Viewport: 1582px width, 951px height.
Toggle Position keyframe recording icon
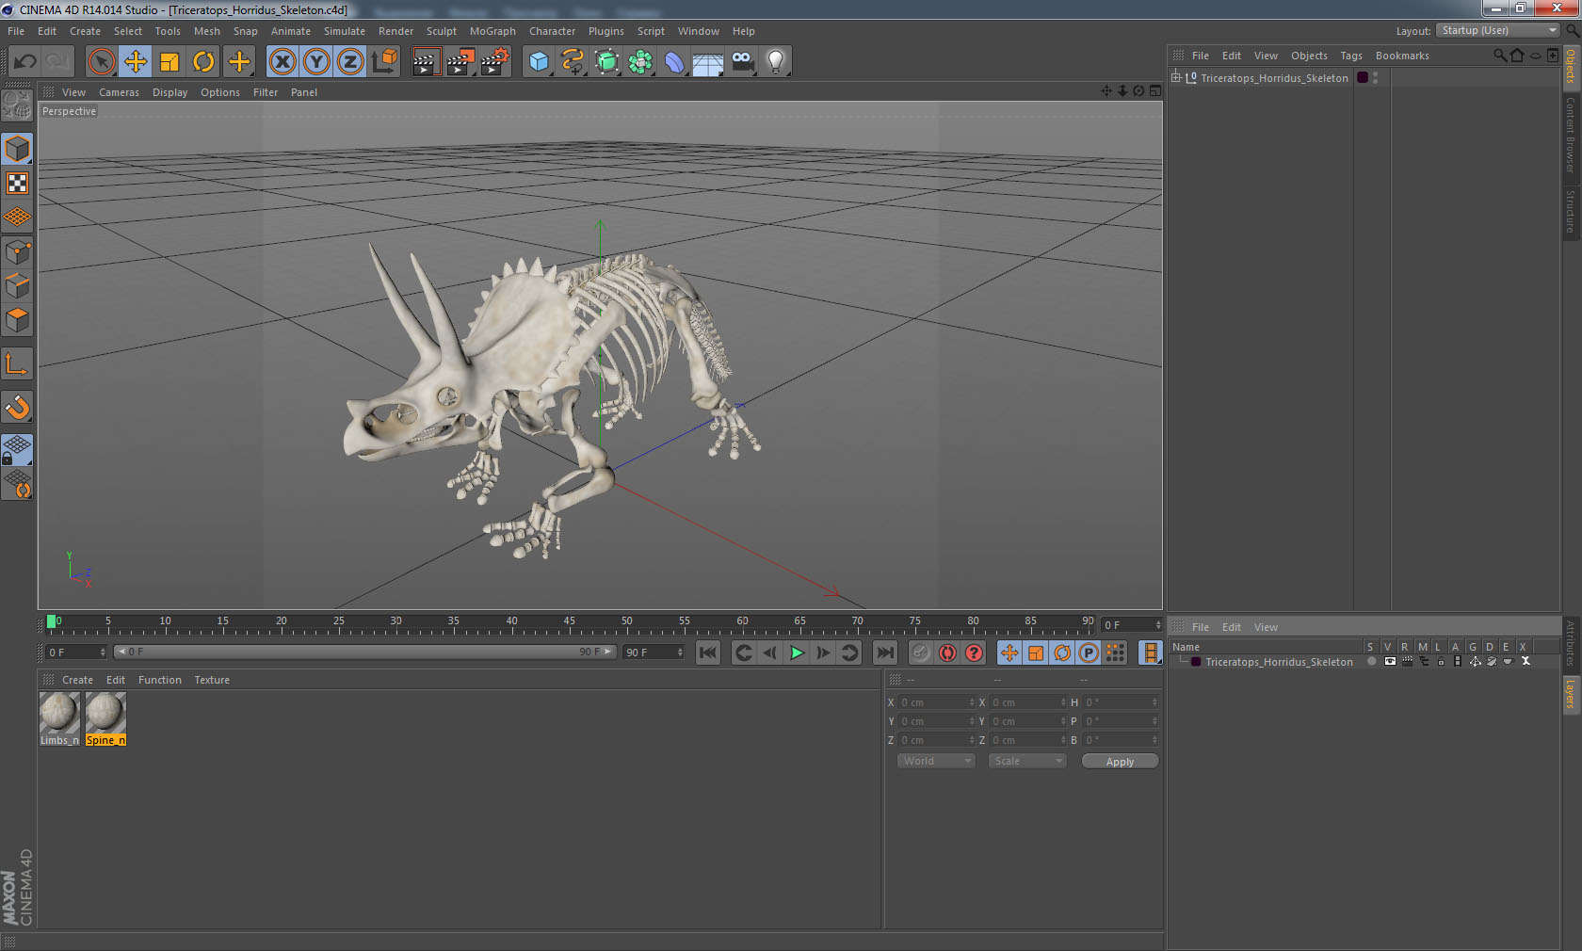tap(1009, 653)
